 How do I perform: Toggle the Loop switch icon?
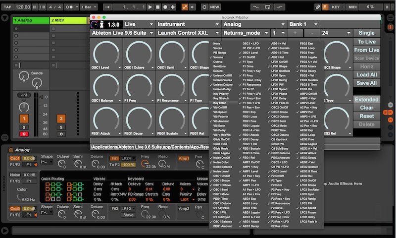(267, 7)
